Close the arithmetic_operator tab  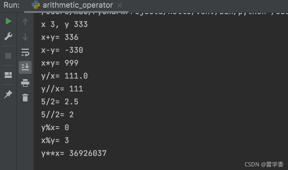(x=120, y=6)
